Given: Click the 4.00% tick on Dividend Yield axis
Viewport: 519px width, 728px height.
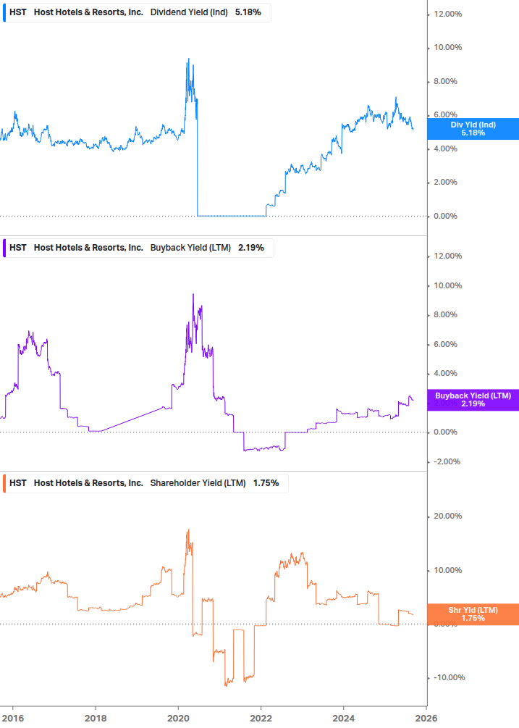Looking at the screenshot, I should (445, 149).
